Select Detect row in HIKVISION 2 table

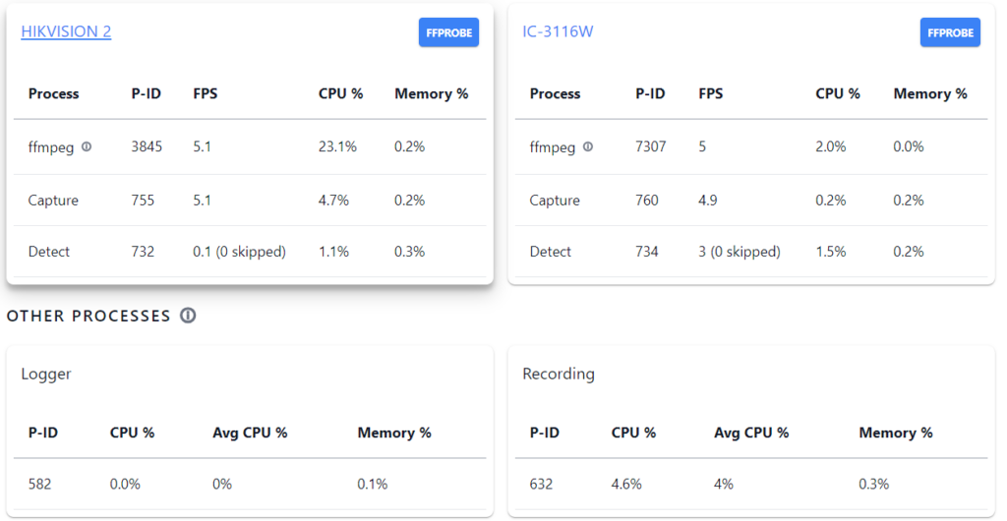point(49,252)
